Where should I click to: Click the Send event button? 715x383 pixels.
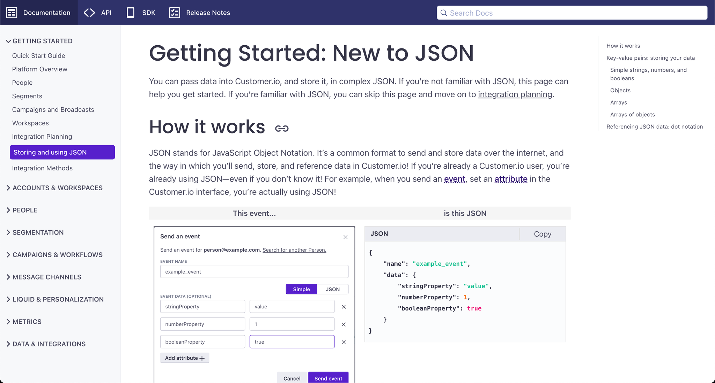(328, 378)
